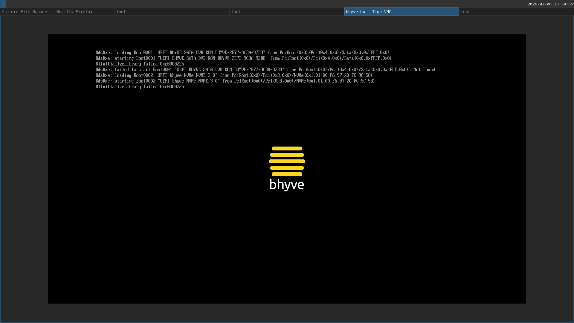Click the workspace 1 indicator

[x=3, y=4]
